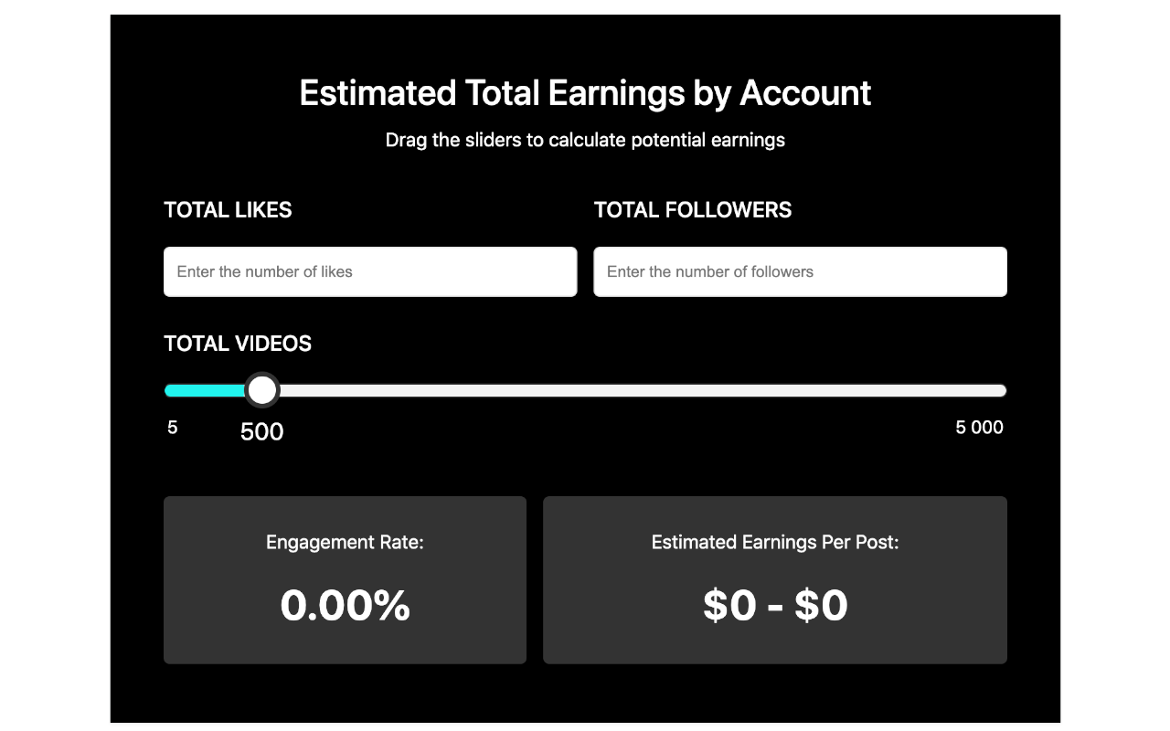1170x731 pixels.
Task: Select the Total Videos slider handle
Action: (262, 389)
